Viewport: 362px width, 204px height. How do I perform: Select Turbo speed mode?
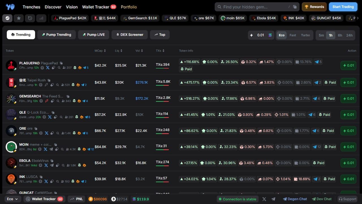tap(305, 35)
